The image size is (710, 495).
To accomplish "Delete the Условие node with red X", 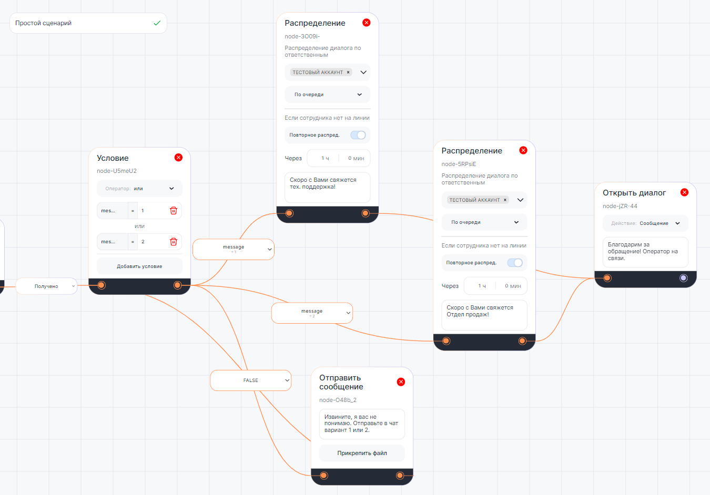I will click(178, 158).
